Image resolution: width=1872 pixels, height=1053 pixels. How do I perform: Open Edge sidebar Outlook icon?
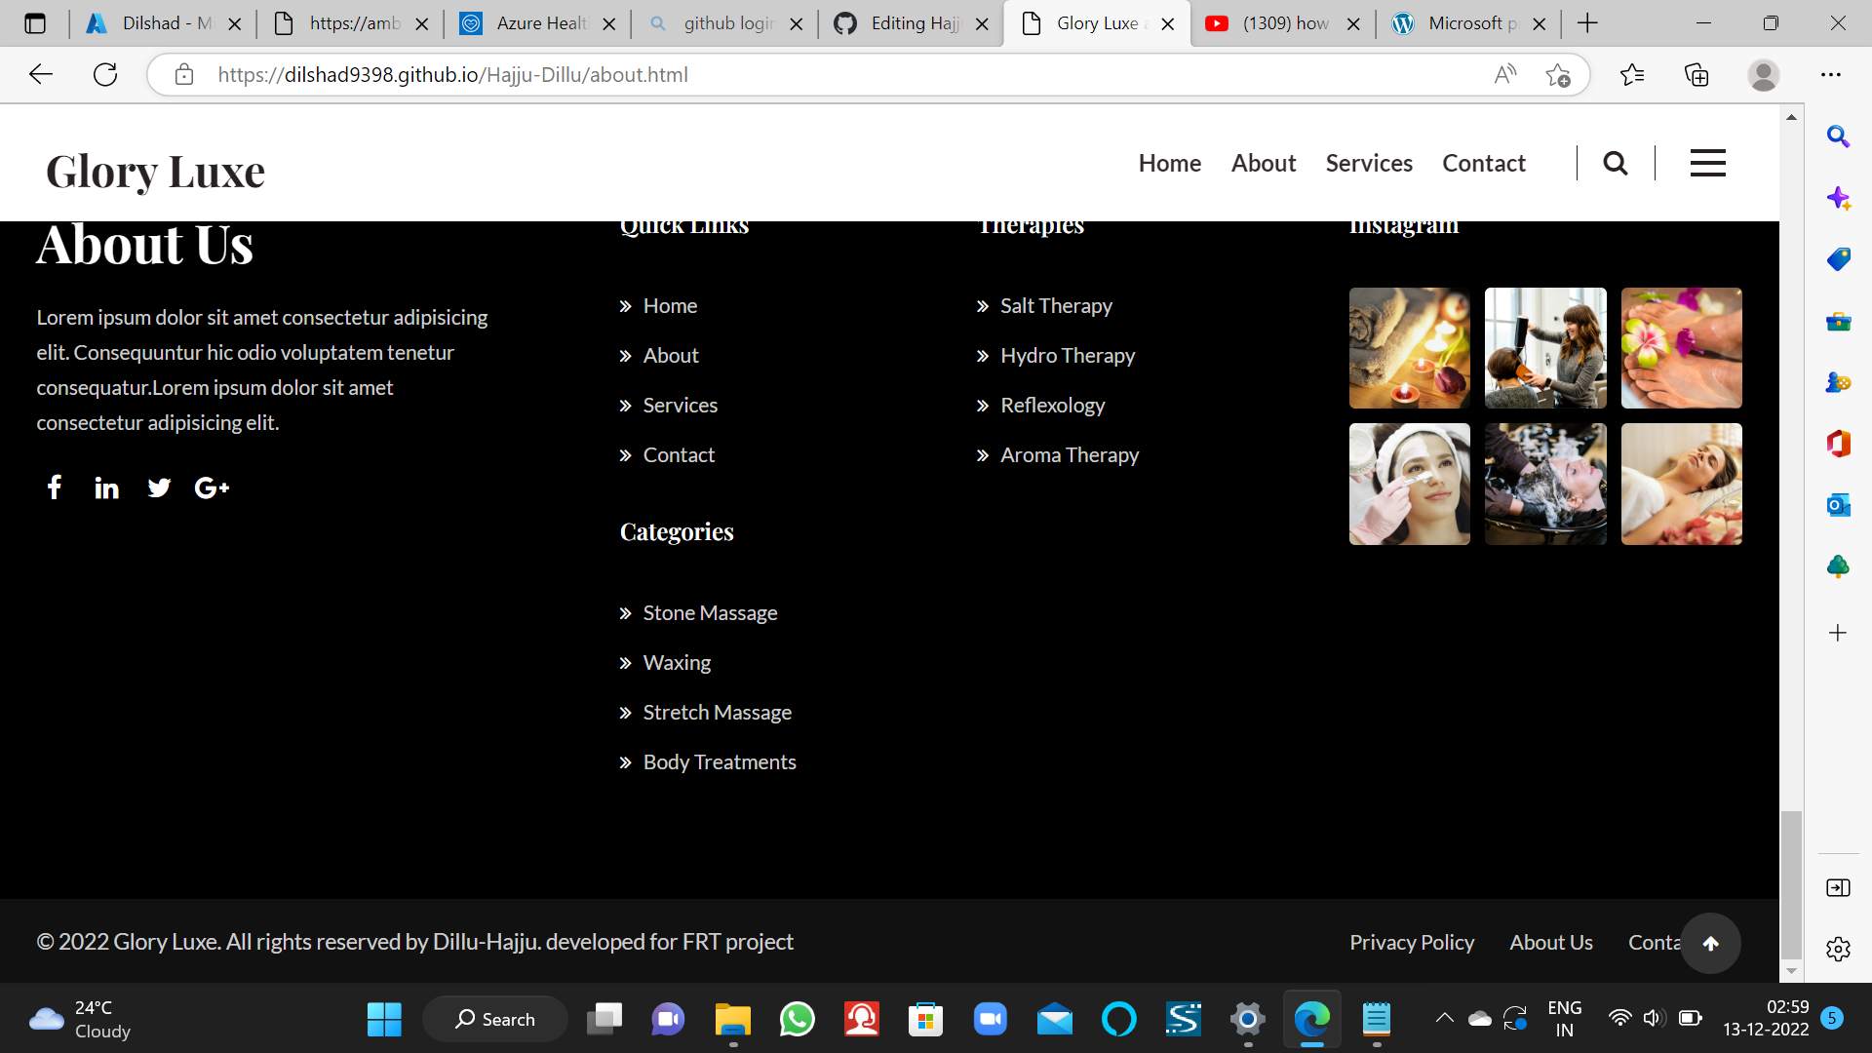pyautogui.click(x=1838, y=505)
